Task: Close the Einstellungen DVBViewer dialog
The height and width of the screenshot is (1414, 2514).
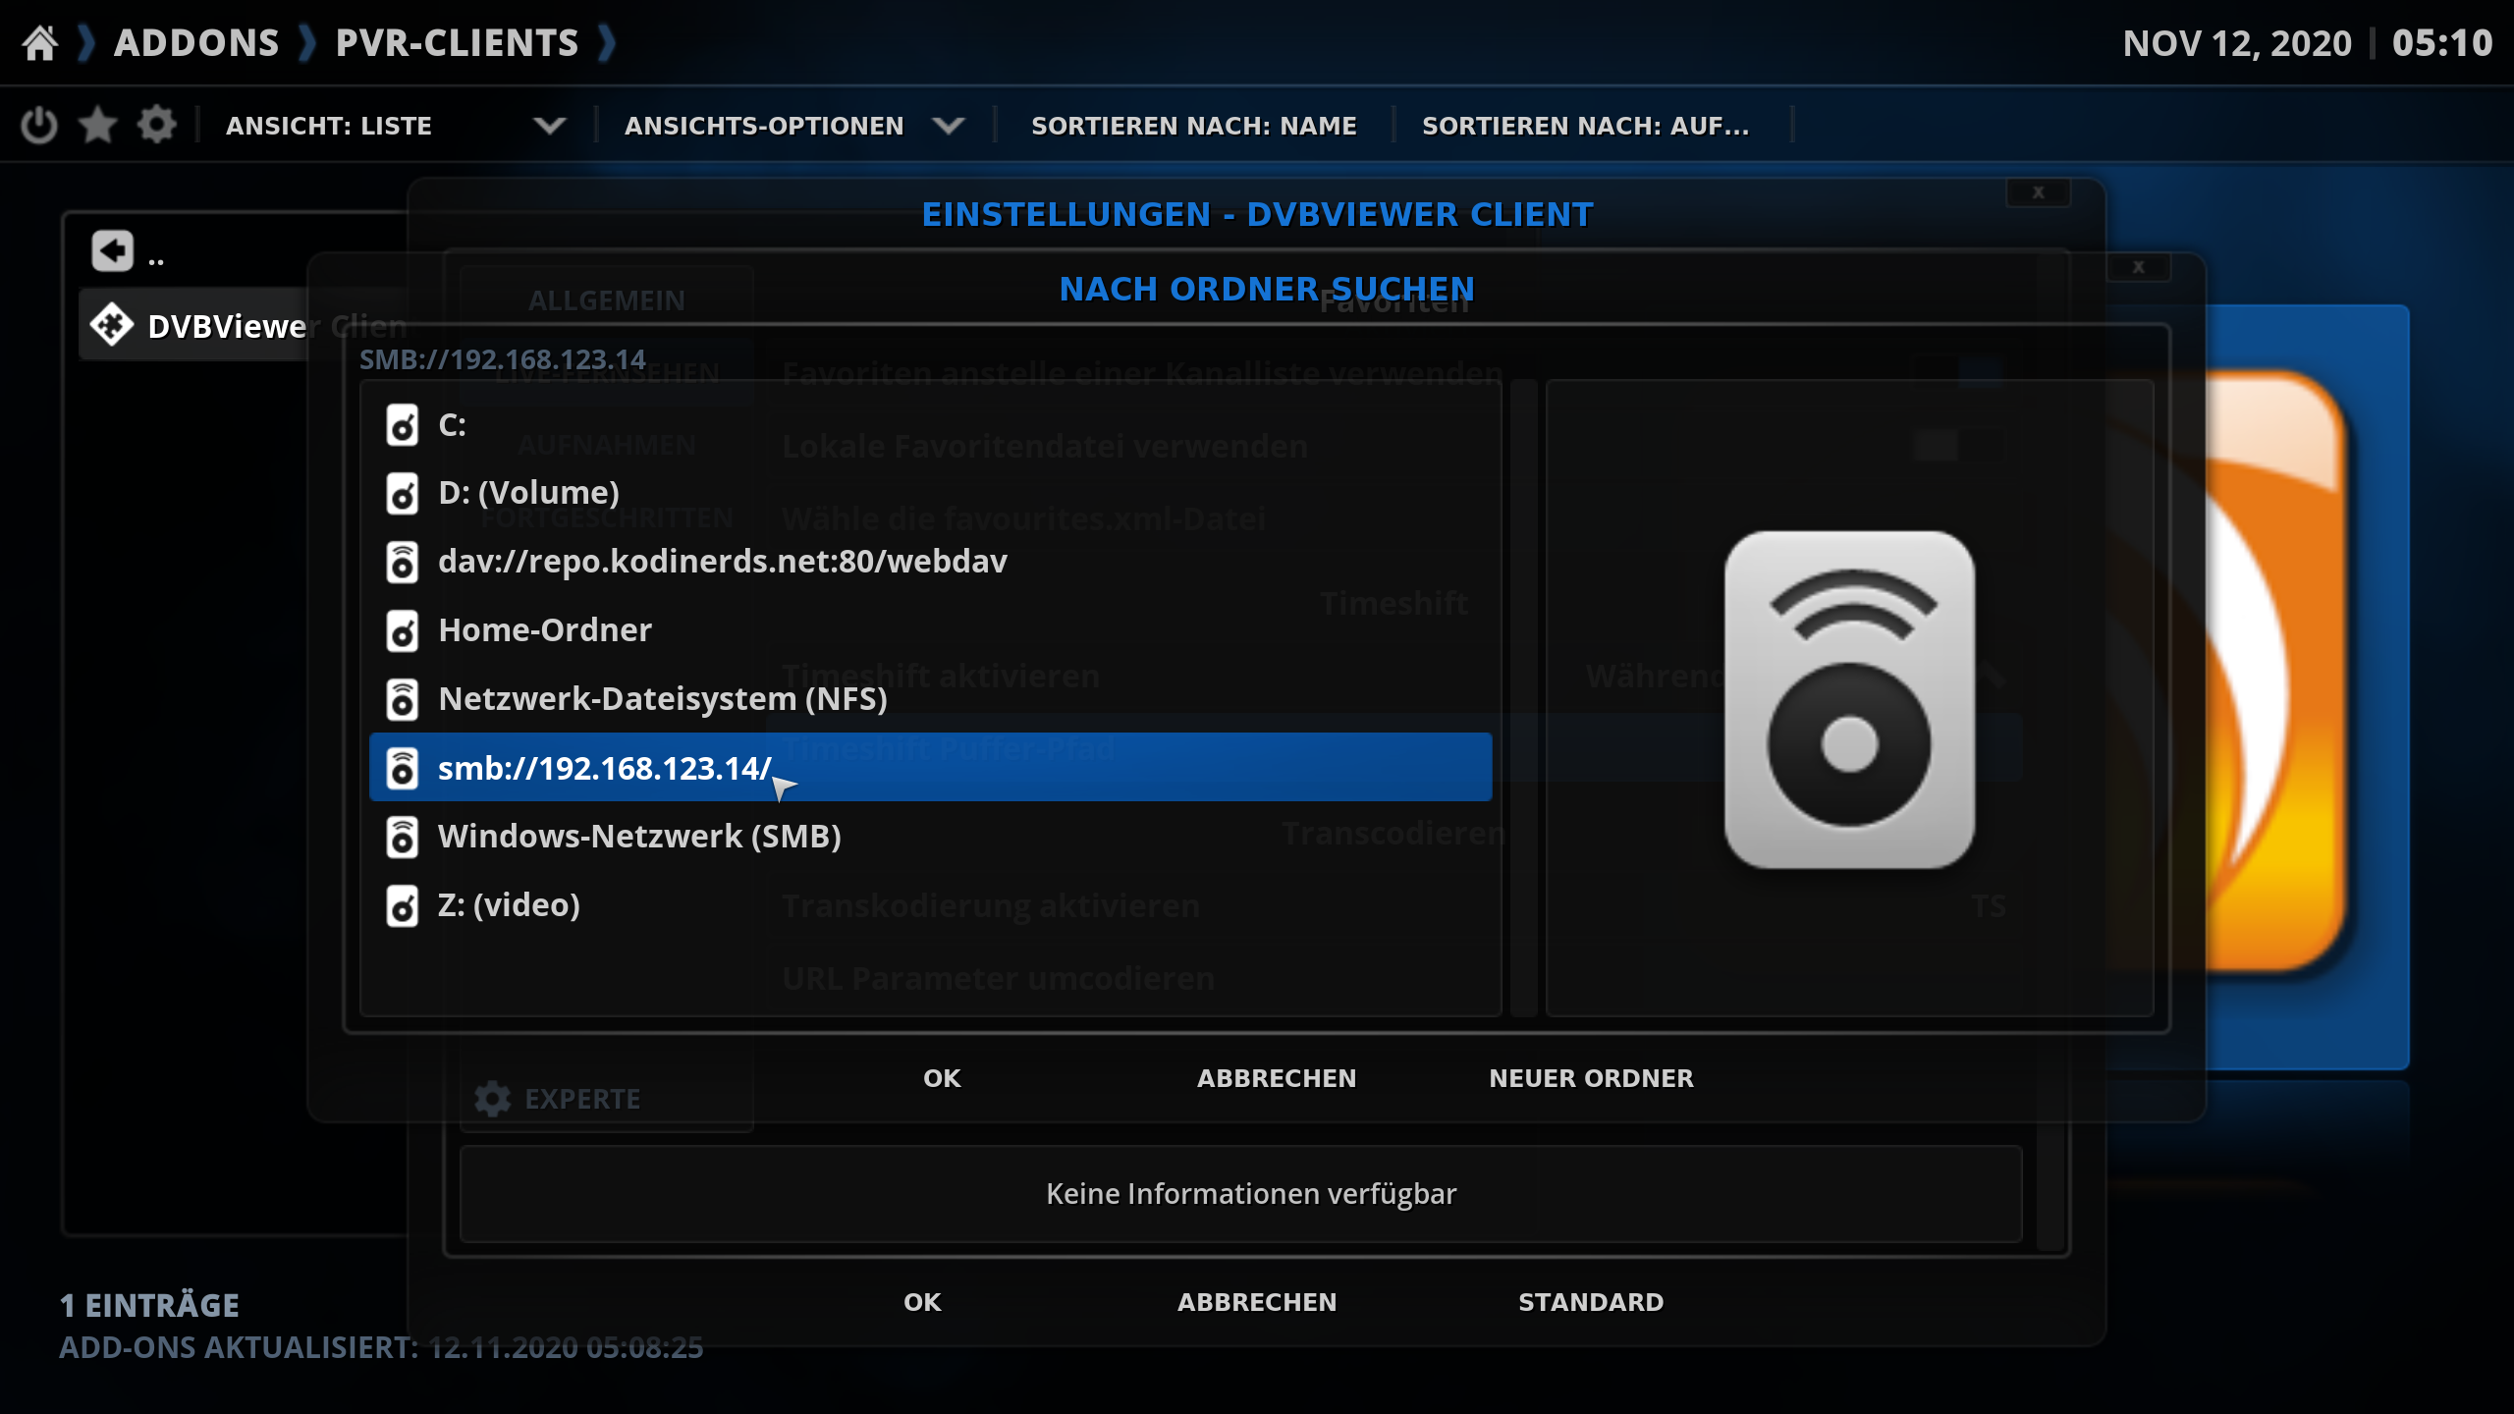Action: coord(2039,192)
